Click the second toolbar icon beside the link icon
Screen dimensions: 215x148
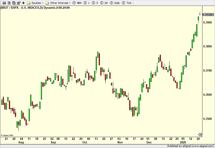tap(9, 3)
